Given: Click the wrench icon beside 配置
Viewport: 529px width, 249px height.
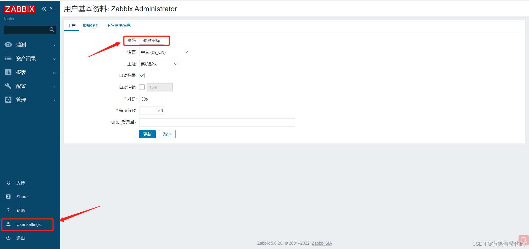Looking at the screenshot, I should (x=8, y=86).
